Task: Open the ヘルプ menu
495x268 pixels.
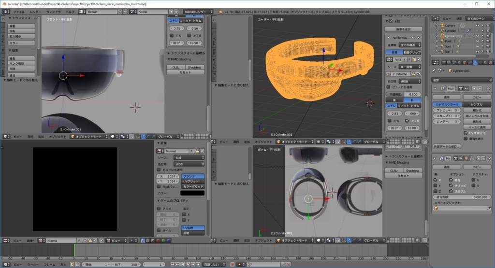Action: click(x=70, y=12)
